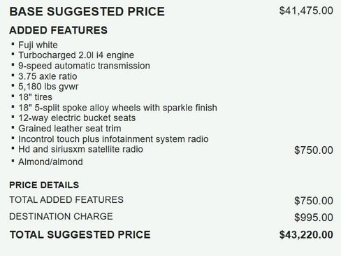Select the Grained leather seat trim item

pos(70,129)
